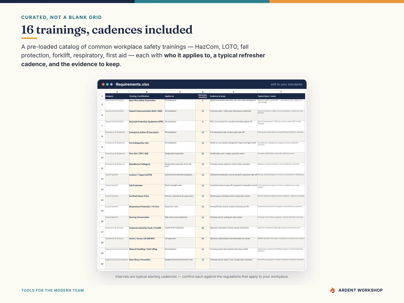Click 'Certification card + expiry; provider name' cell

234,158
